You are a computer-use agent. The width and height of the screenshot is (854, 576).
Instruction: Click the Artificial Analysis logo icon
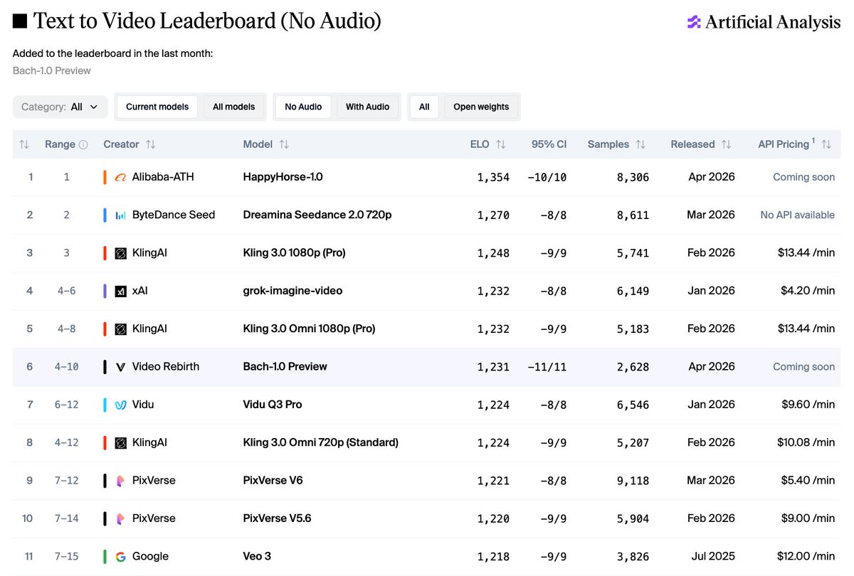pyautogui.click(x=694, y=22)
